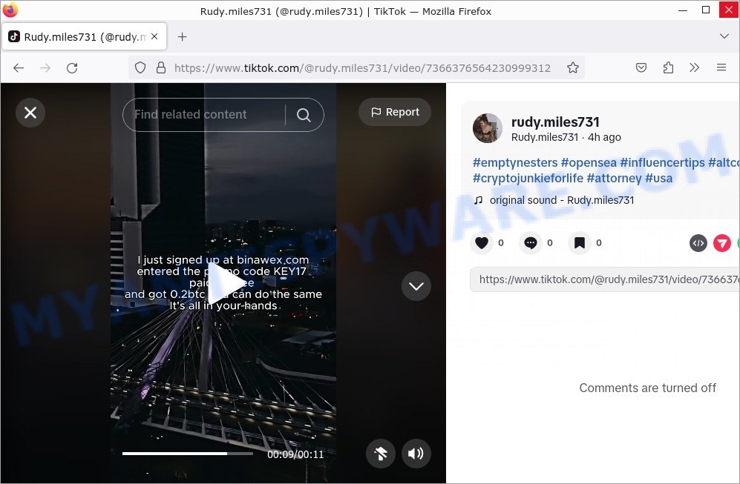Screen dimensions: 740x484
Task: Click the music note icon beside original sound
Action: (479, 200)
